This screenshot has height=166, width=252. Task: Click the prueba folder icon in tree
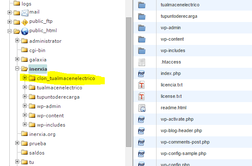25,143
